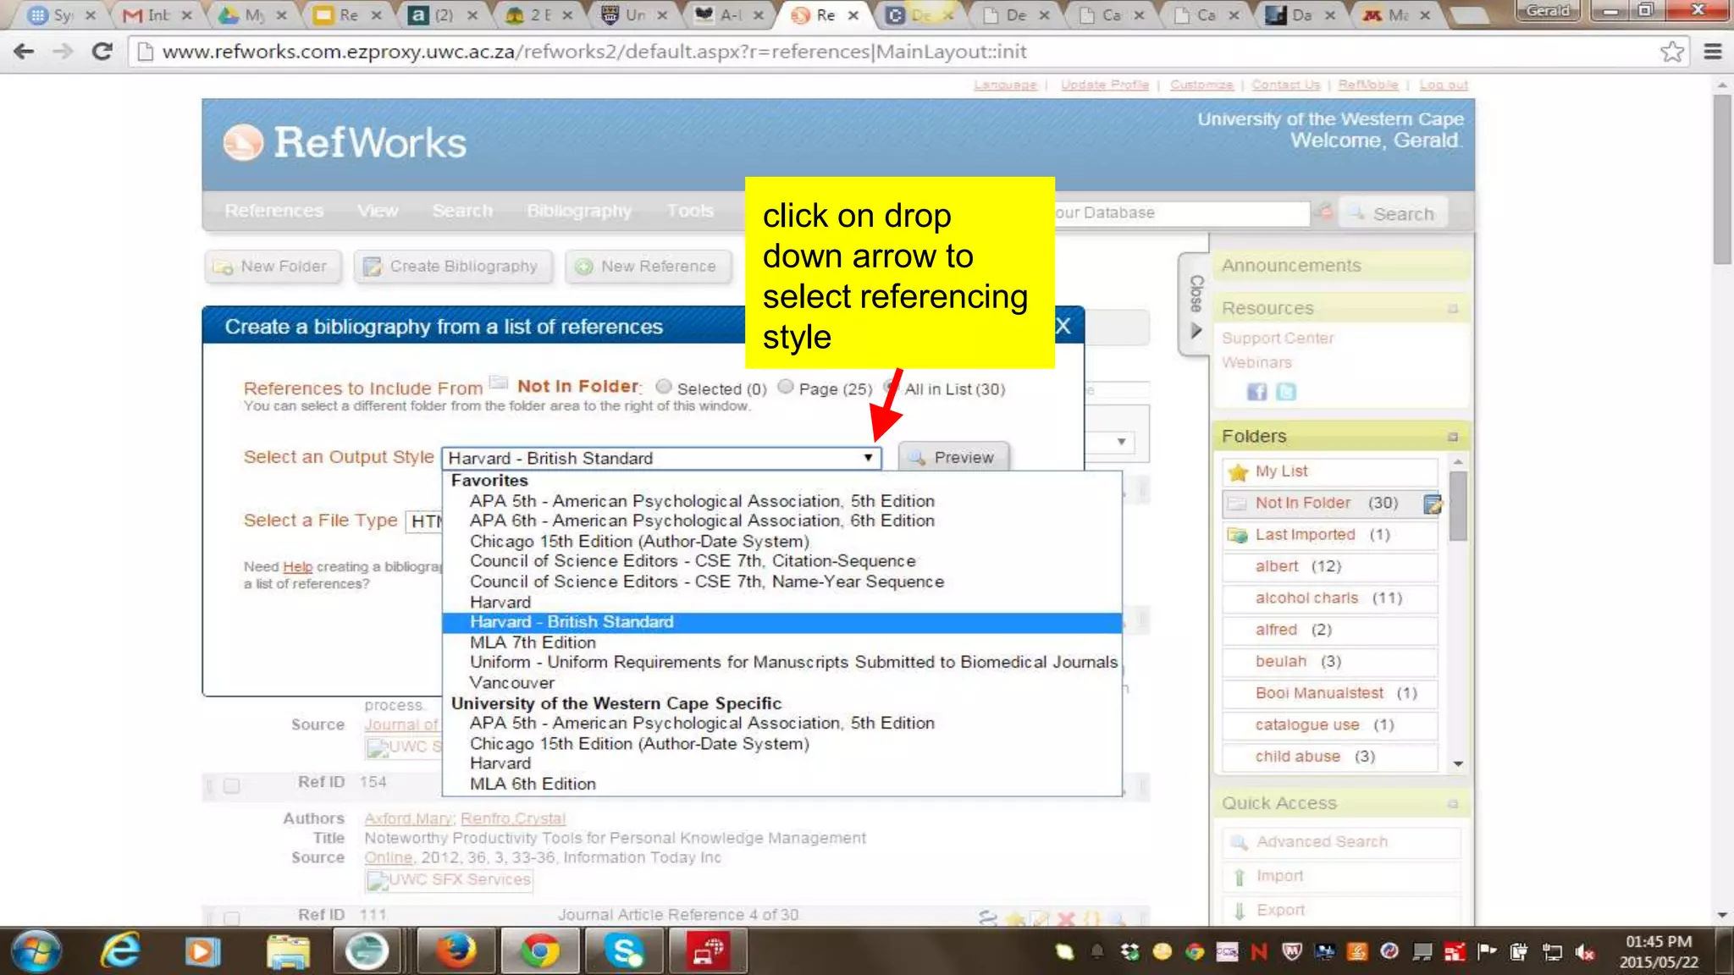Open the file explorer taskbar icon
Screen dimensions: 1734x975
coord(288,951)
